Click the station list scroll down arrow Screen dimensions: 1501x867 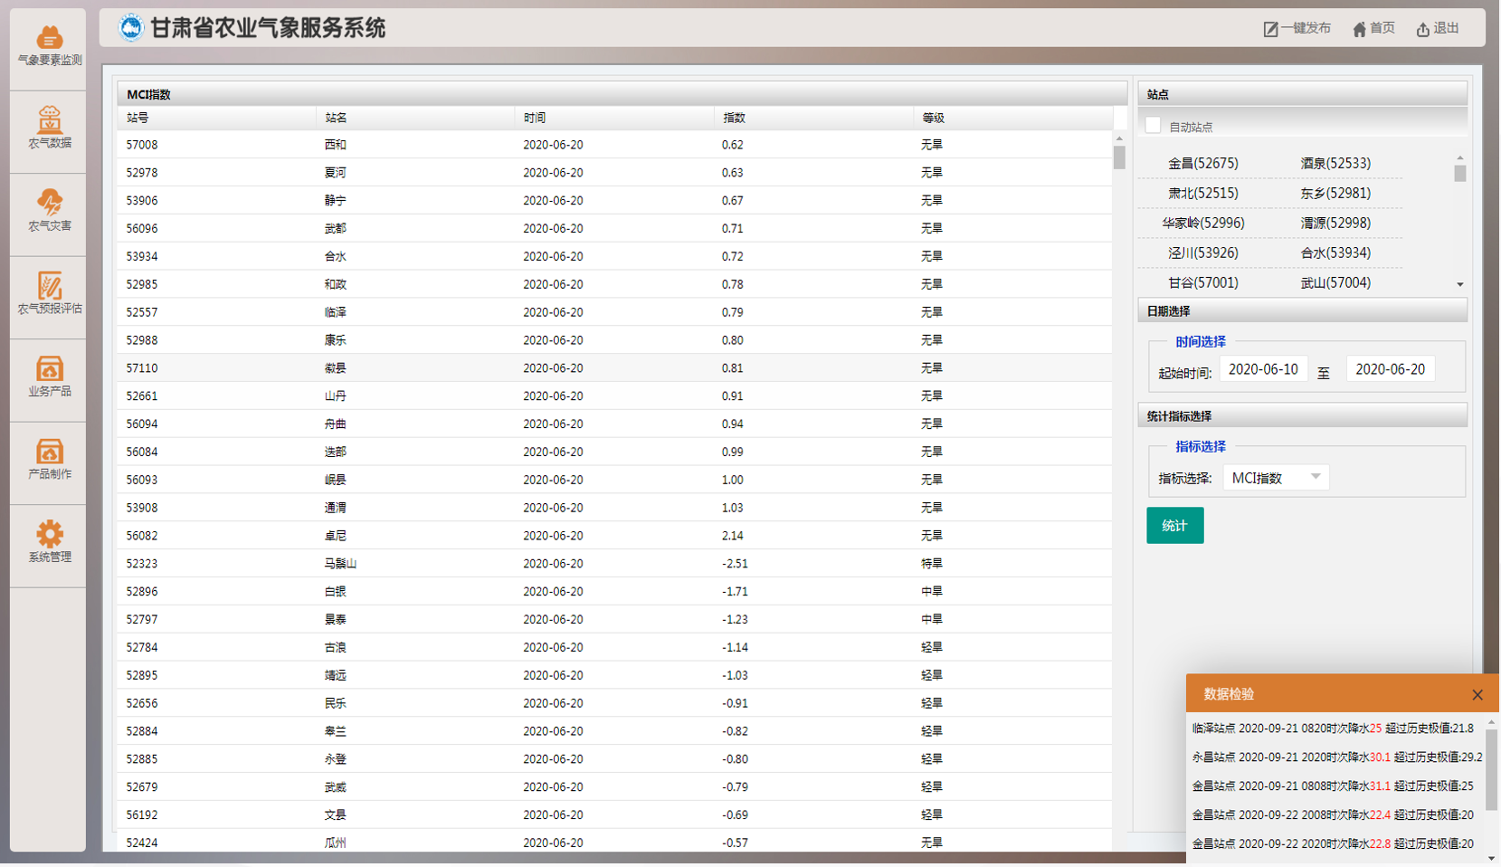click(x=1459, y=285)
